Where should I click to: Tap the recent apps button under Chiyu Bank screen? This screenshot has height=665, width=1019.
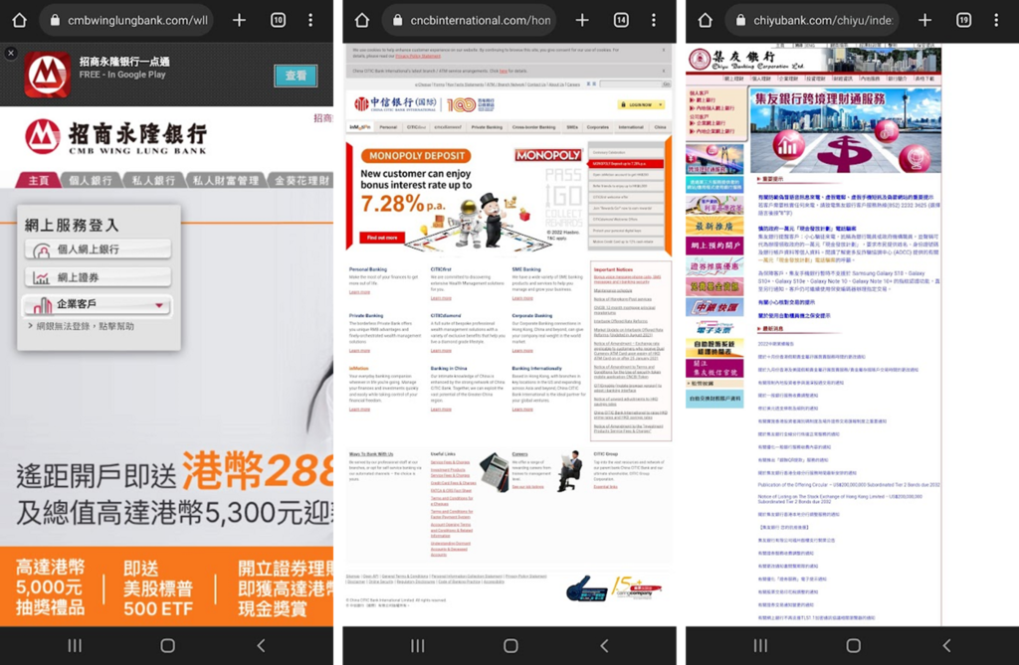pos(760,645)
